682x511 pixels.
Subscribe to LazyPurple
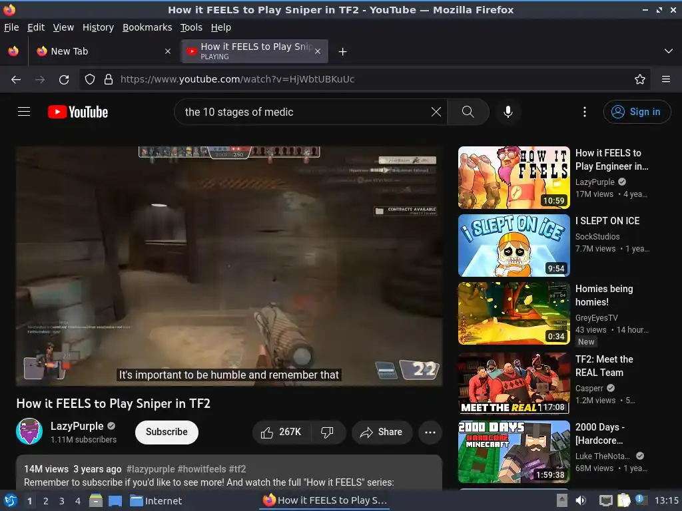click(x=167, y=432)
